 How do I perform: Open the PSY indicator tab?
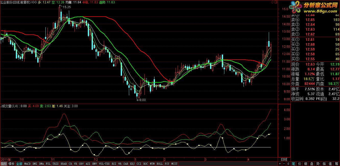(x=167, y=164)
